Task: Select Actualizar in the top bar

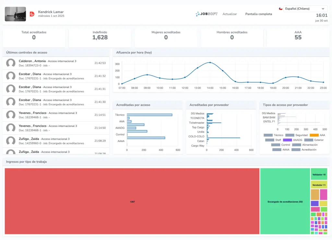Action: coord(230,14)
